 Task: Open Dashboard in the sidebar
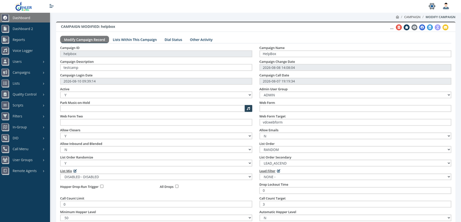point(25,18)
